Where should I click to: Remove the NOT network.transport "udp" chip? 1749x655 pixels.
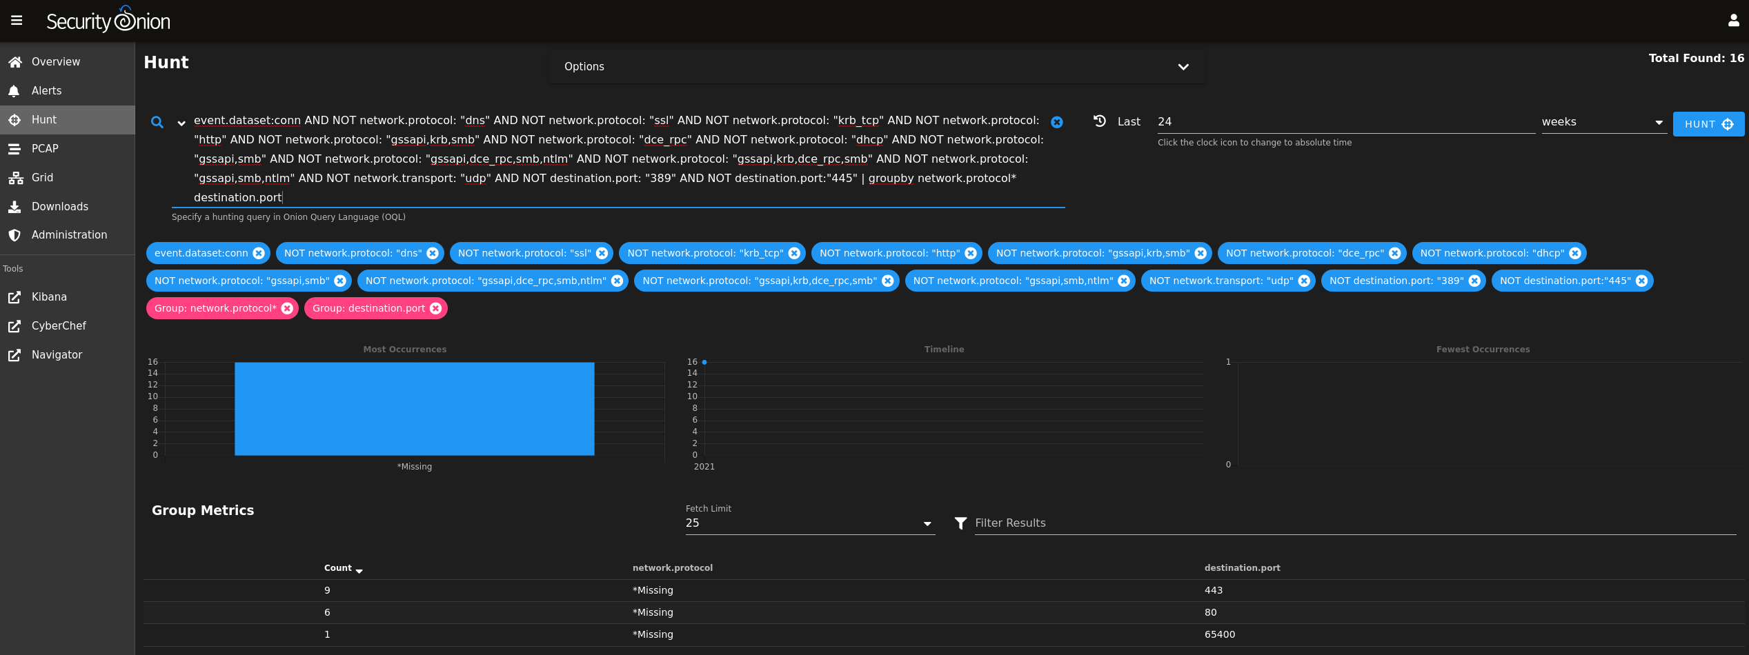point(1304,281)
